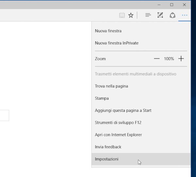Click Aggiungi questa pagina a Start
This screenshot has height=177, width=196.
point(123,111)
